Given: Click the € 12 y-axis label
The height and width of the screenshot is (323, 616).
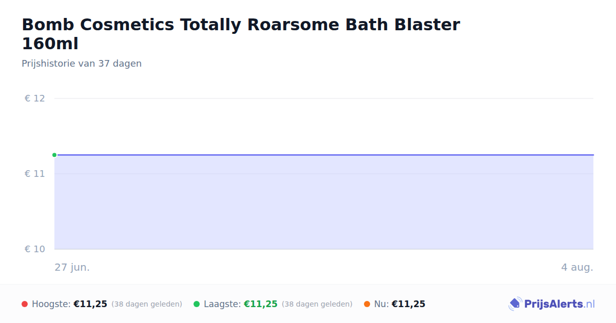Looking at the screenshot, I should pyautogui.click(x=35, y=98).
